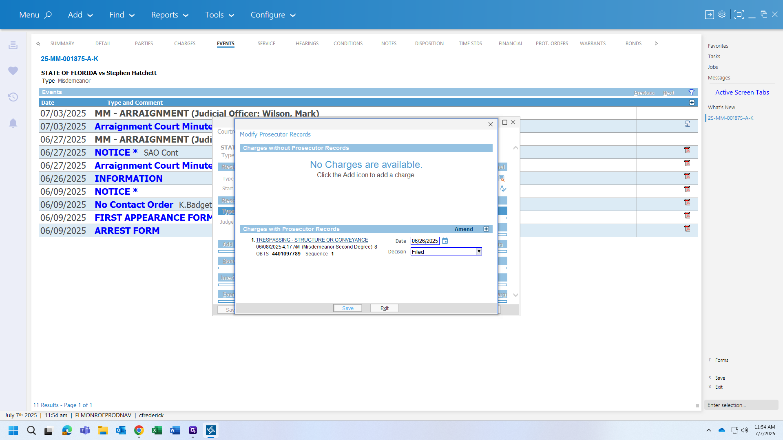Open the settings gear icon

click(722, 14)
